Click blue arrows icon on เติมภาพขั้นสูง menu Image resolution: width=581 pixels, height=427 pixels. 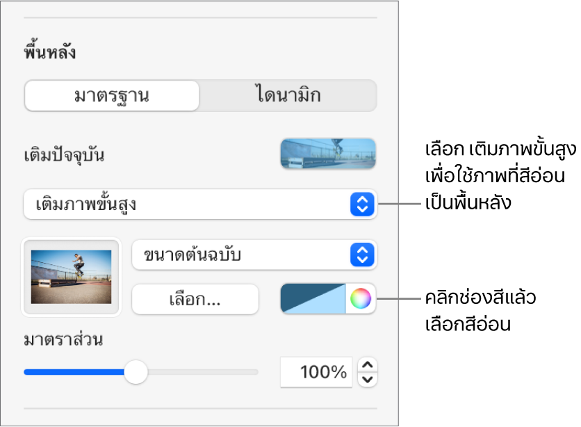point(361,204)
